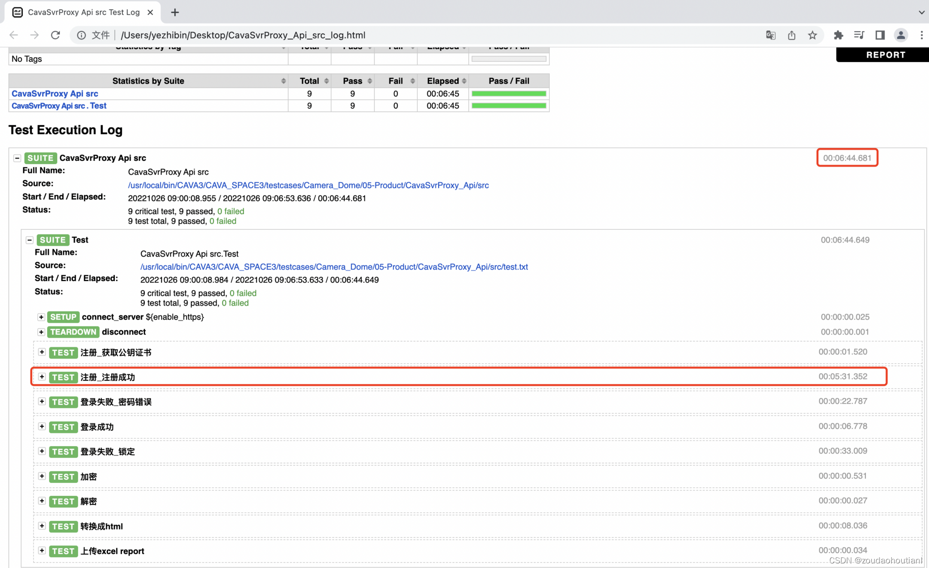Expand the 登录成功 test entry

point(42,427)
